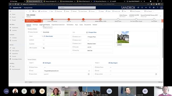Select the Active Tenancy process stage
This screenshot has height=96, width=172.
tap(100, 19)
